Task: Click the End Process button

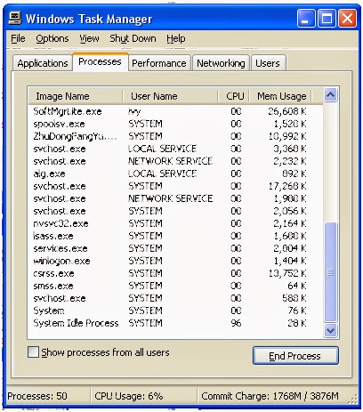Action: click(x=295, y=355)
